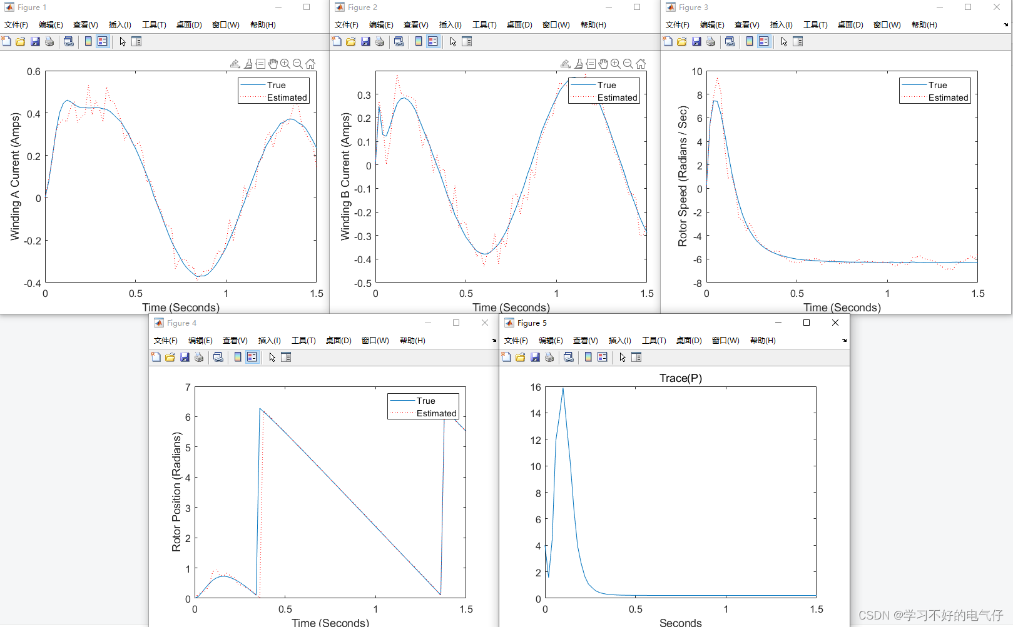Open Property Inspector icon in Figure 1
Image resolution: width=1013 pixels, height=627 pixels.
tap(136, 41)
